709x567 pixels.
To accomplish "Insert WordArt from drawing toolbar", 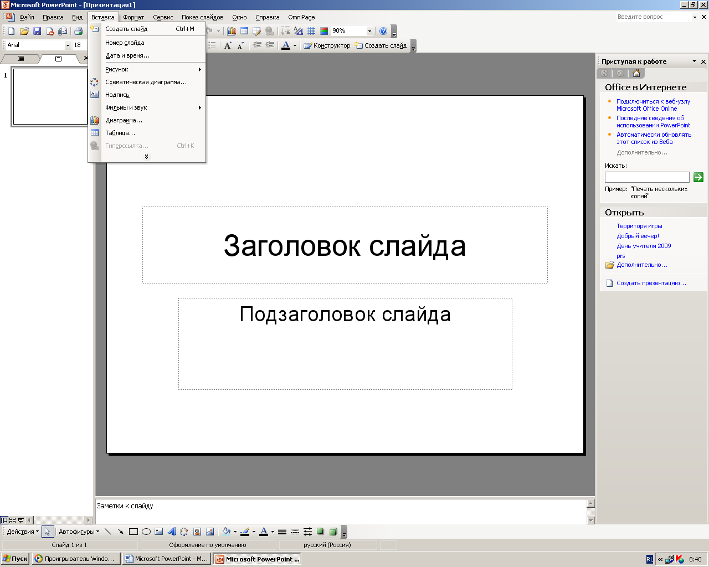I will click(x=172, y=532).
